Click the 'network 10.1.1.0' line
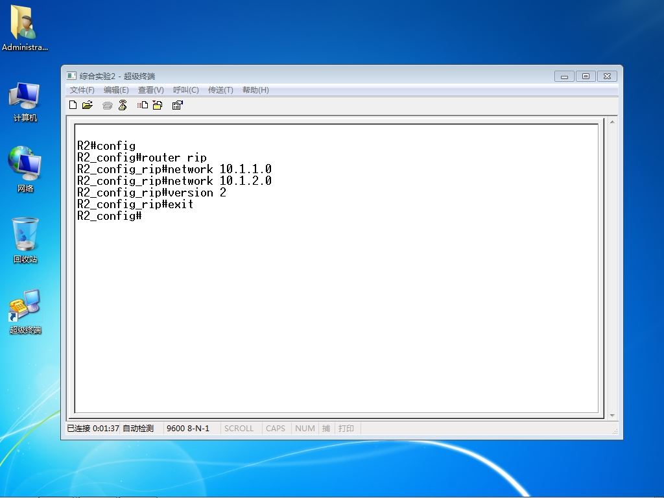 point(174,169)
